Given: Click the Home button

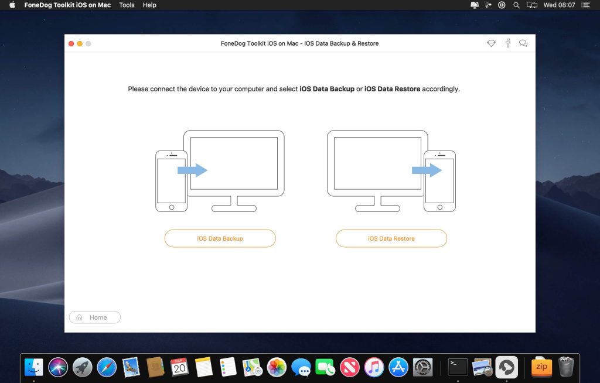Looking at the screenshot, I should [94, 317].
